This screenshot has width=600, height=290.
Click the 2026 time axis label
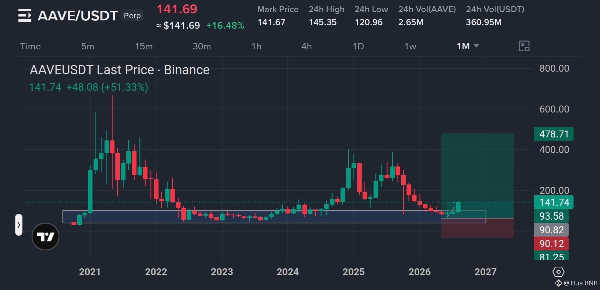click(x=419, y=272)
